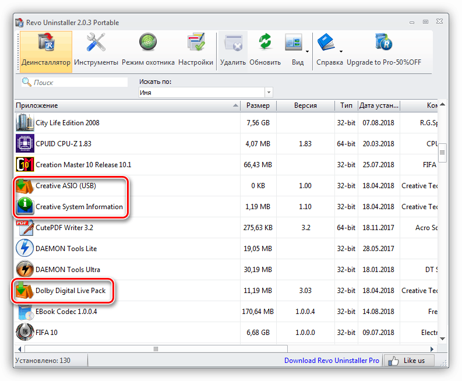Select Creation Master 10 icon
The height and width of the screenshot is (381, 462).
24,164
